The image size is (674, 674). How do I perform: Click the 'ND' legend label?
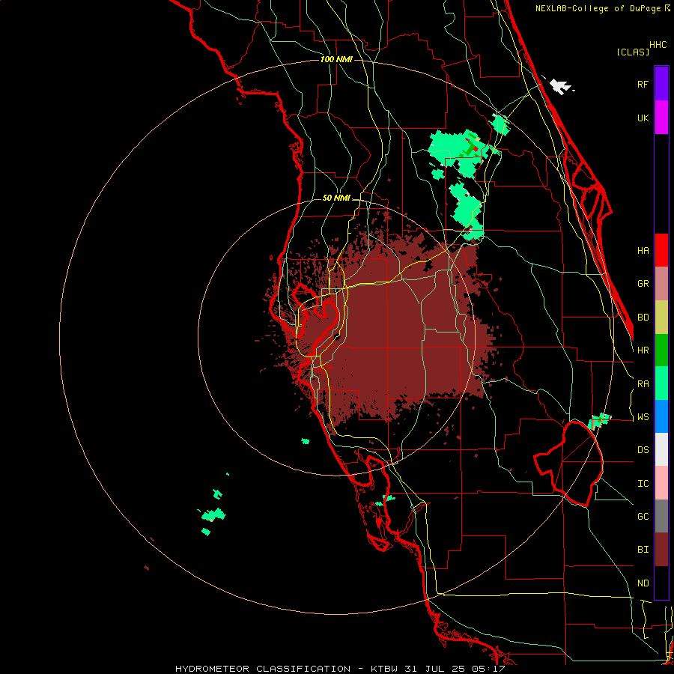(643, 583)
